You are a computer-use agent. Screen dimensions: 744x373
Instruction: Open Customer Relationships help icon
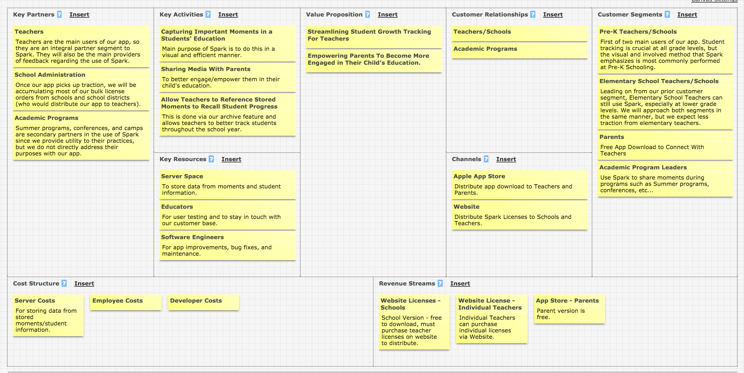(x=533, y=15)
